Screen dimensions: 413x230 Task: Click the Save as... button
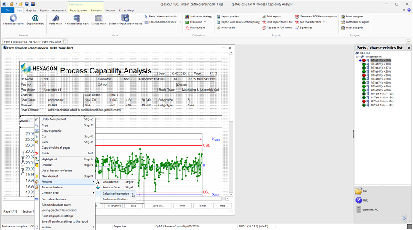tap(158, 206)
